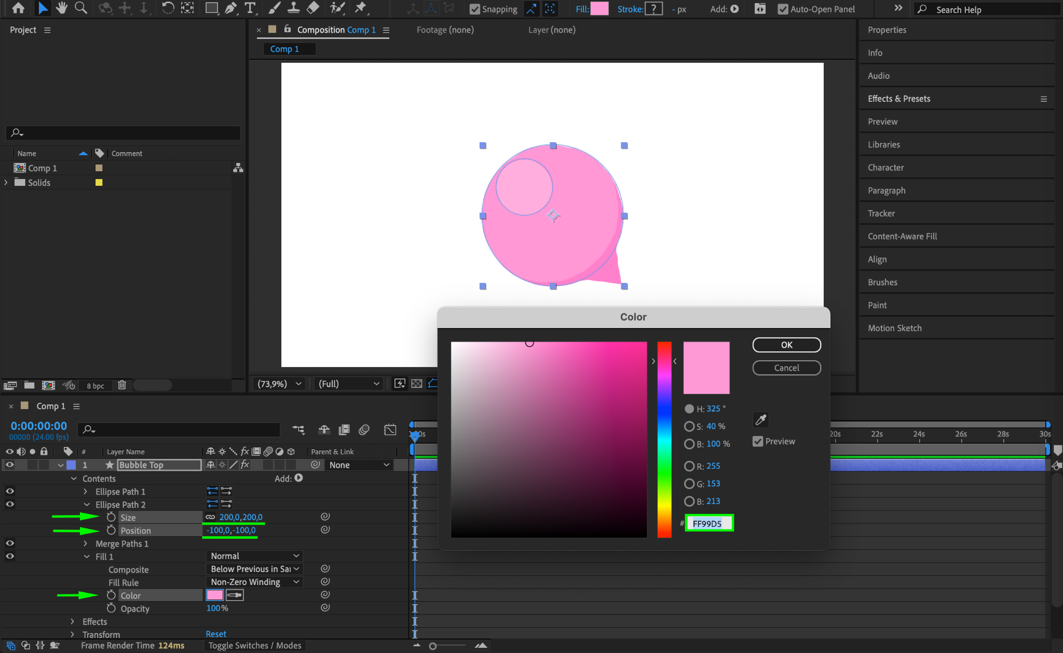The width and height of the screenshot is (1063, 653).
Task: Switch to the Footage (none) tab
Action: click(x=445, y=30)
